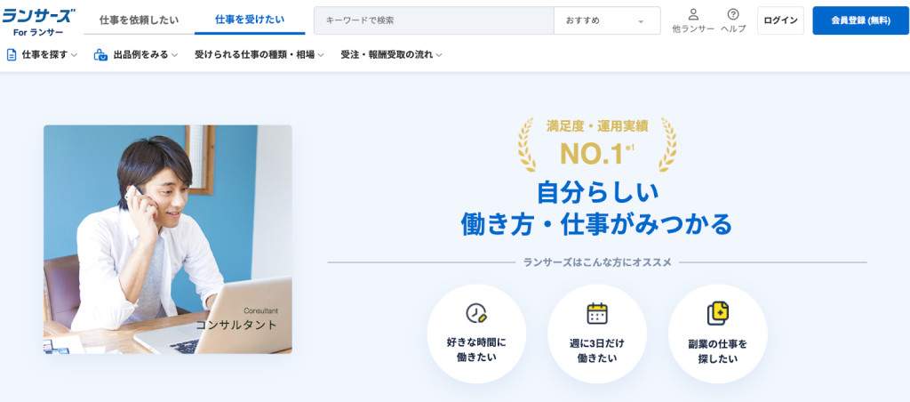910x402 pixels.
Task: Open the おすすめ sort dropdown
Action: tap(607, 20)
